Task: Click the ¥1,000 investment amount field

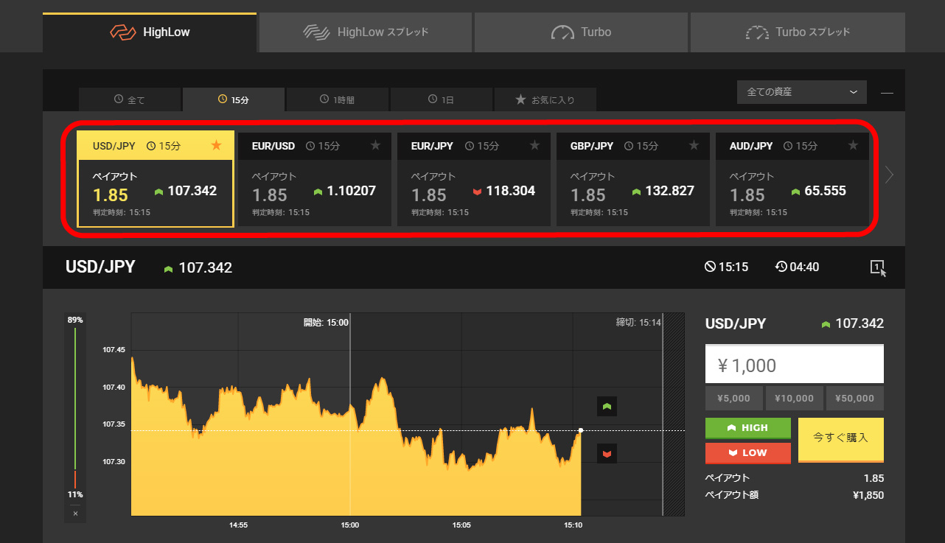Action: pos(795,364)
